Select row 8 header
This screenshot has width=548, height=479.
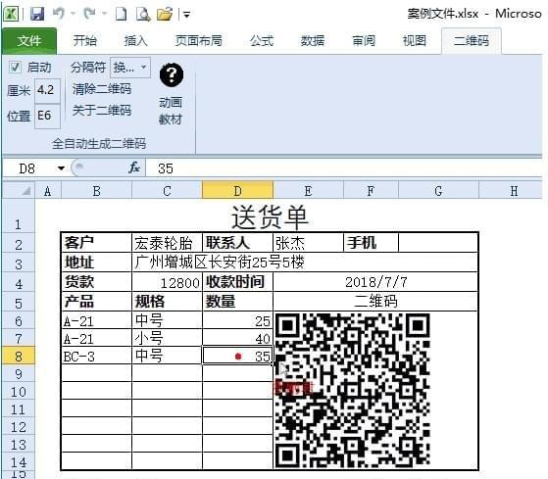(19, 357)
